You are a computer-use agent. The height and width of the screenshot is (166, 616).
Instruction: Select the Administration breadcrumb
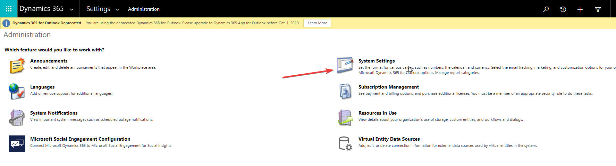click(x=144, y=9)
